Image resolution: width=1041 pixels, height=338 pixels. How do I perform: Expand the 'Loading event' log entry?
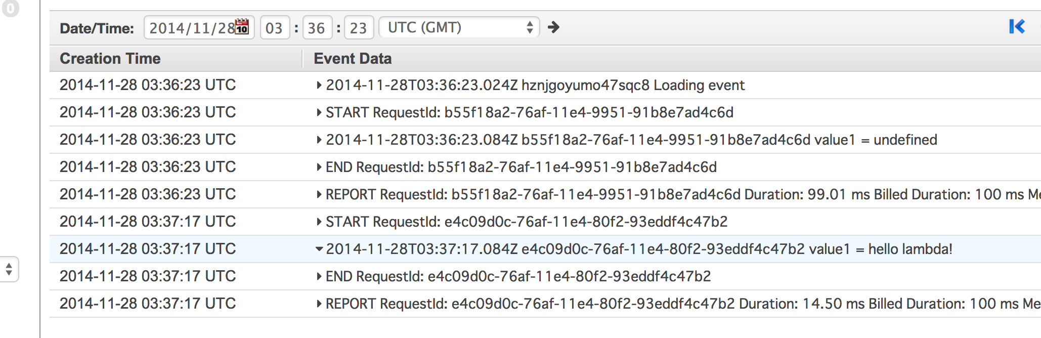point(319,85)
